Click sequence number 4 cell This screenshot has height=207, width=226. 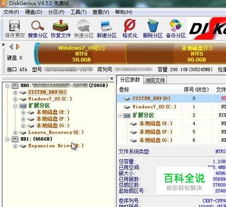click(x=194, y=124)
